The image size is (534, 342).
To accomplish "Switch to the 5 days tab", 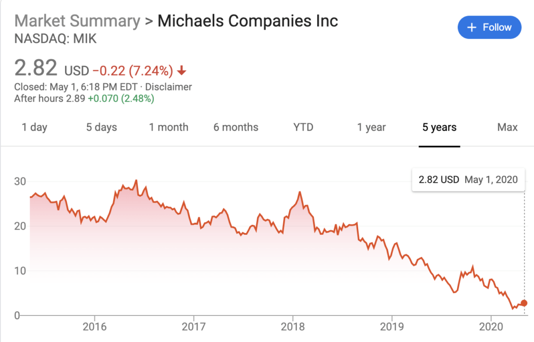I will point(101,127).
